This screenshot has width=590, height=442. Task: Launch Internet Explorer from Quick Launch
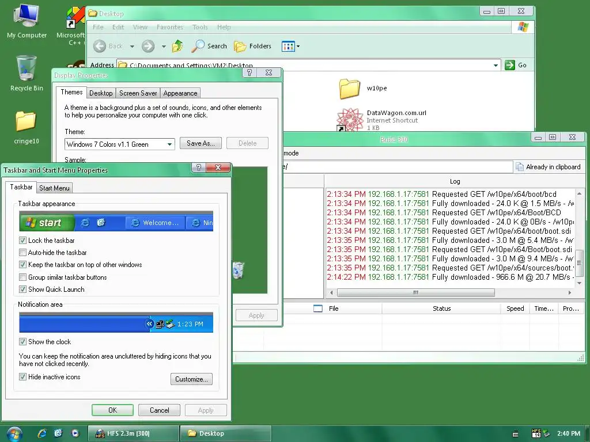coord(42,433)
